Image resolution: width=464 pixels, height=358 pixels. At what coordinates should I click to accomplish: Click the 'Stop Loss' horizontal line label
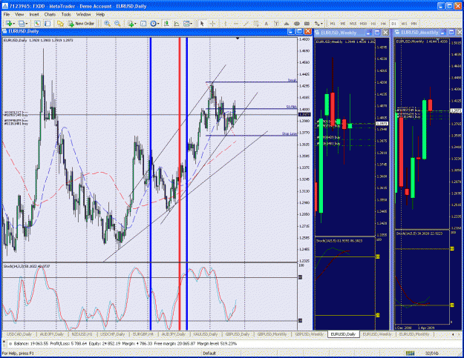289,134
